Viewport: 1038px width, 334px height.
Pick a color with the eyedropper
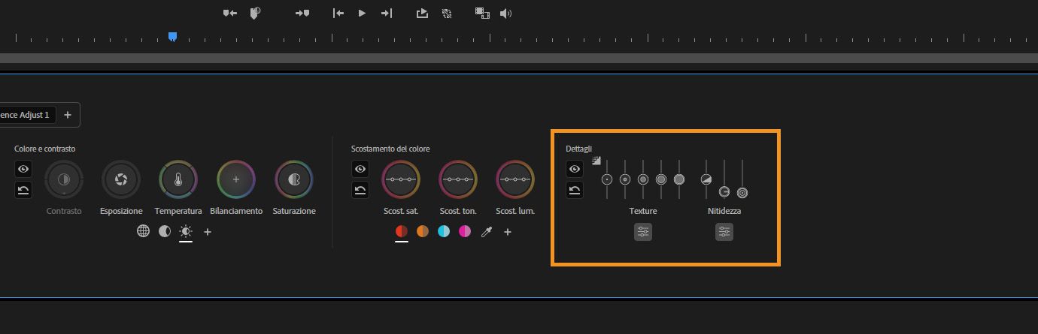tap(487, 232)
